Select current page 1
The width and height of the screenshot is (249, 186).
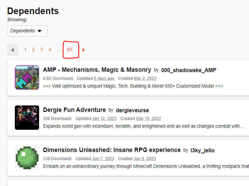pyautogui.click(x=25, y=50)
